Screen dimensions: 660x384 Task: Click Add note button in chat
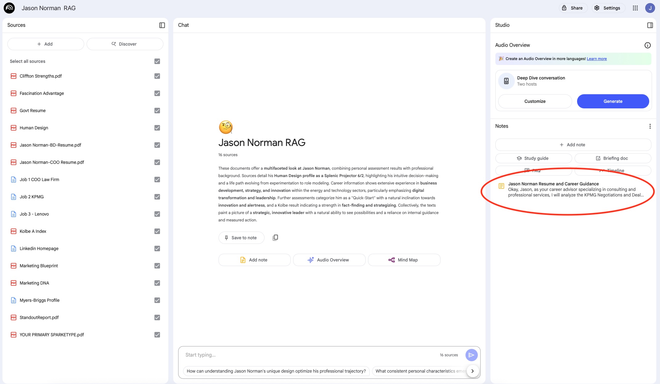(x=254, y=260)
